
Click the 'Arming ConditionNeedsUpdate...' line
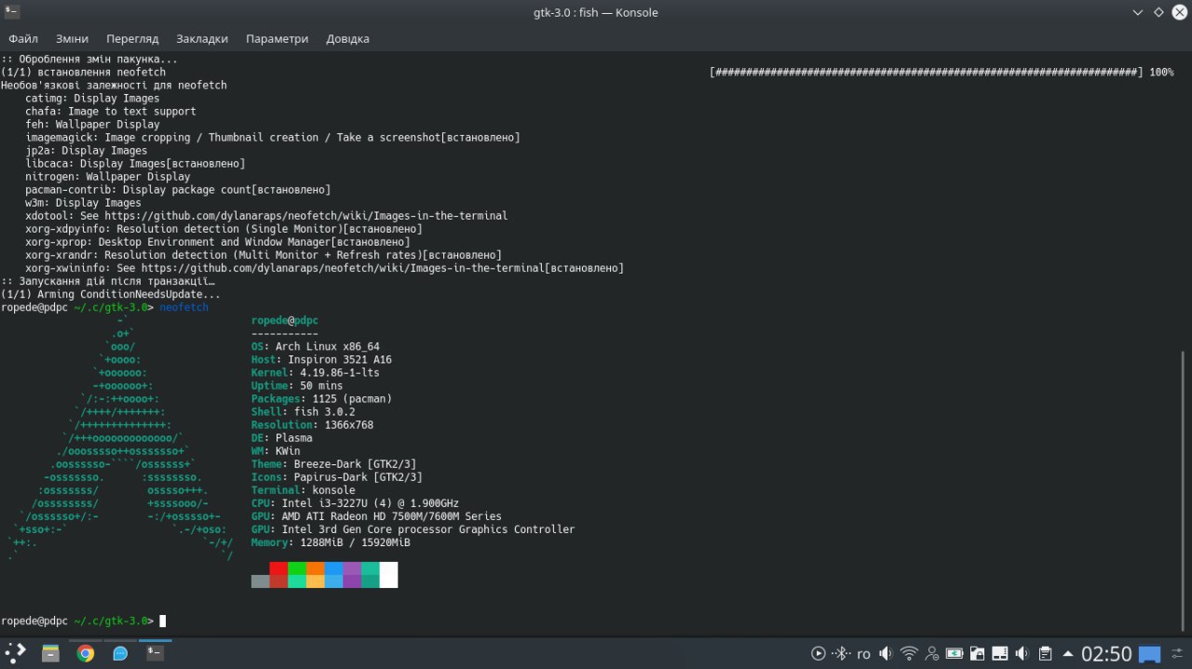pos(110,294)
